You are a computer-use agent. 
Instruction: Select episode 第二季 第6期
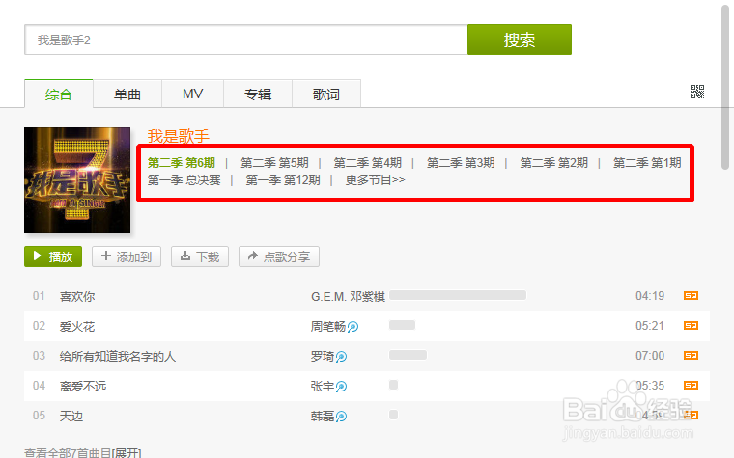coord(182,163)
